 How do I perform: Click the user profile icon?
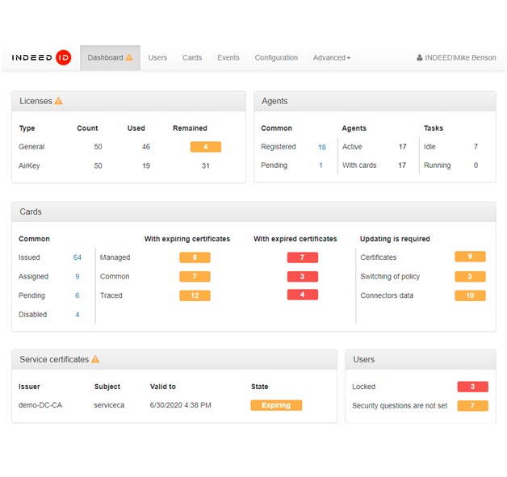(x=419, y=57)
